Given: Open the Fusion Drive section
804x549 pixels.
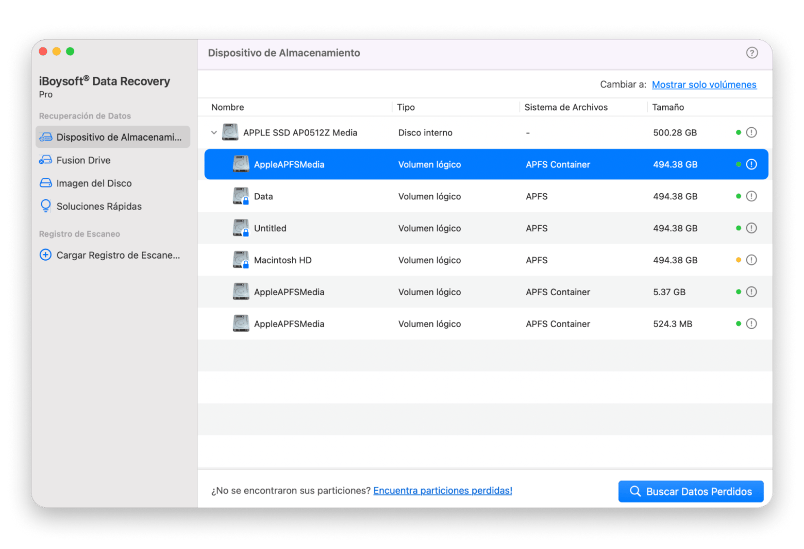Looking at the screenshot, I should coord(83,160).
